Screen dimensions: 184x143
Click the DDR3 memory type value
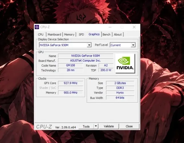120,88
